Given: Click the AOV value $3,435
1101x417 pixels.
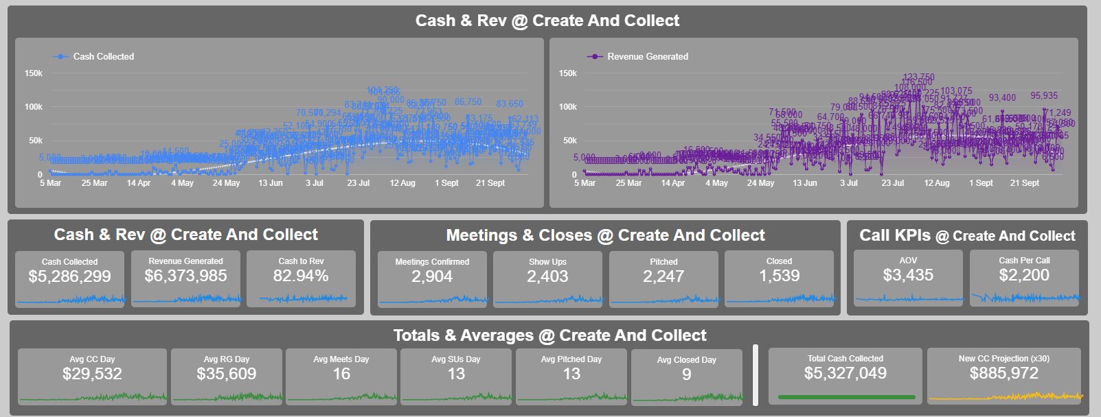Looking at the screenshot, I should (x=908, y=275).
